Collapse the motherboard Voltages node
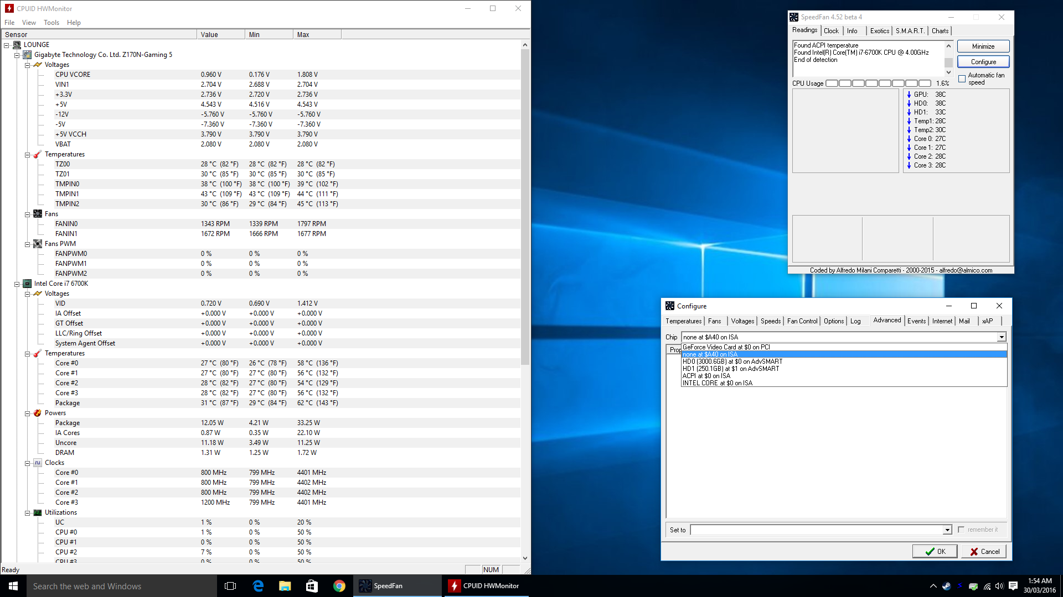Screen dimensions: 1063x597 (x=27, y=65)
